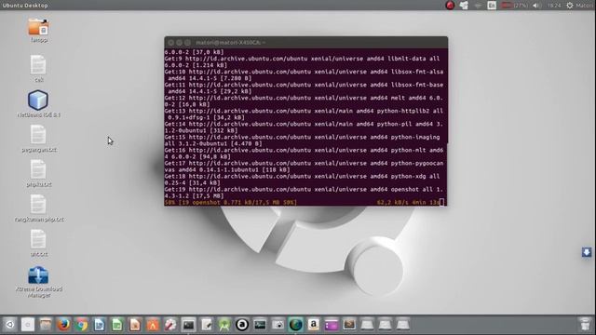Image resolution: width=596 pixels, height=335 pixels.
Task: Open Ubuntu Software Center in the dock
Action: coord(153,325)
